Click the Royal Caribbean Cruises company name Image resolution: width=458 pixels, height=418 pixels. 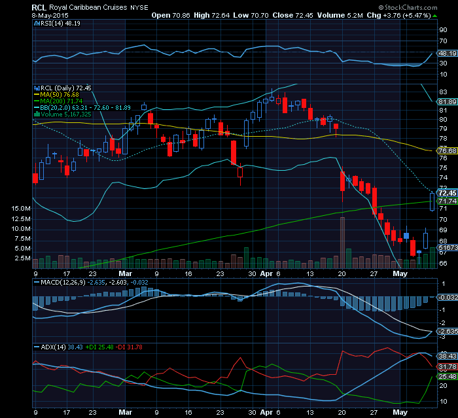click(x=88, y=7)
